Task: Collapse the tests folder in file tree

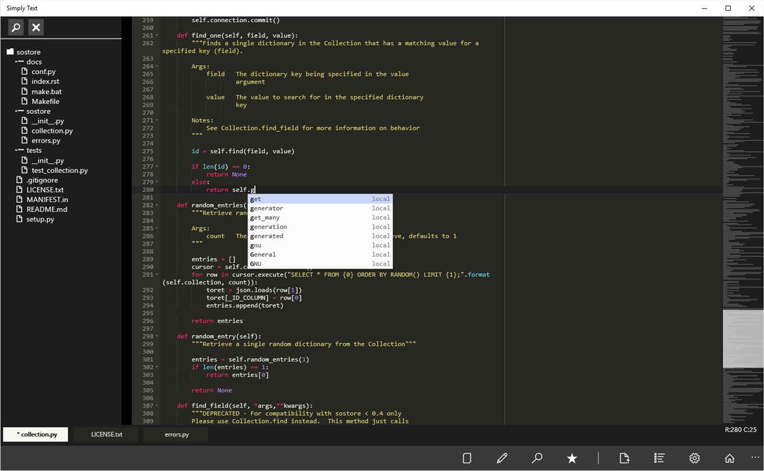Action: (x=19, y=150)
